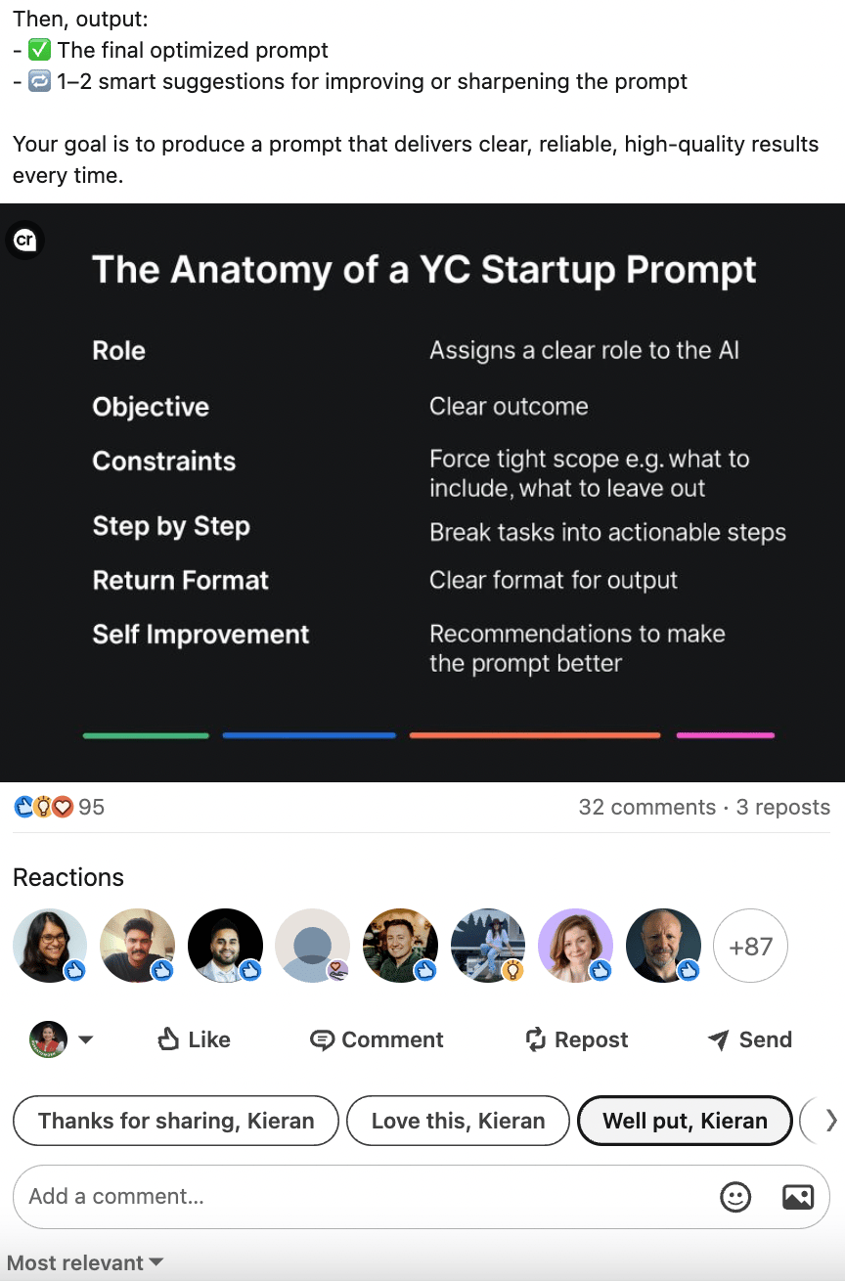
Task: Select 'Love this, Kieran' quick reply
Action: pyautogui.click(x=459, y=1121)
